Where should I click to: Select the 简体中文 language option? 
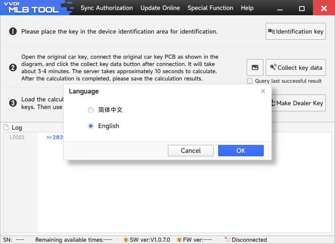point(91,110)
